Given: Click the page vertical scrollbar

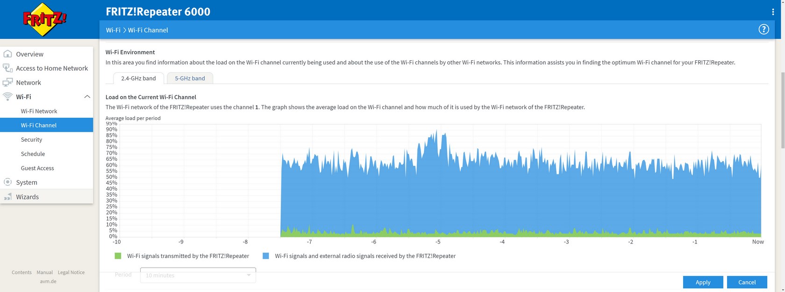Looking at the screenshot, I should coord(783,110).
